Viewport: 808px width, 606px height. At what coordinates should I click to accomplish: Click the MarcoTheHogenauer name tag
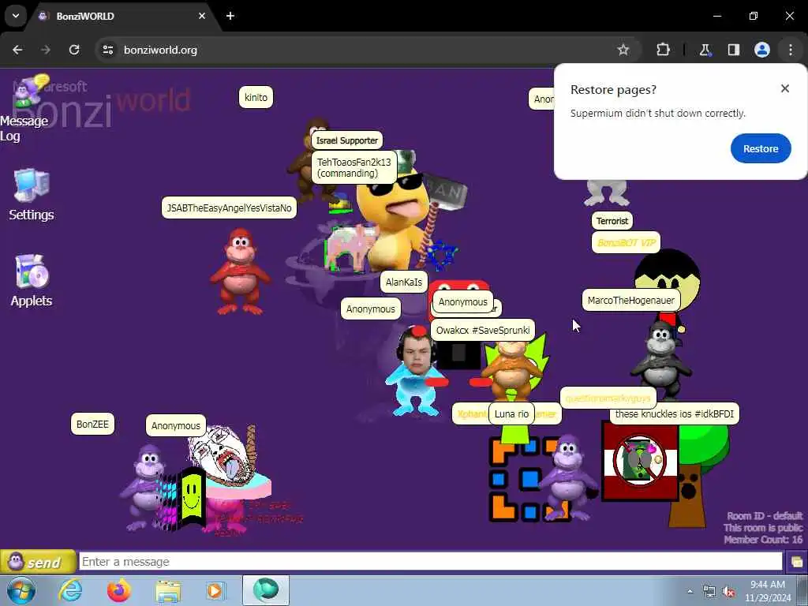point(630,301)
